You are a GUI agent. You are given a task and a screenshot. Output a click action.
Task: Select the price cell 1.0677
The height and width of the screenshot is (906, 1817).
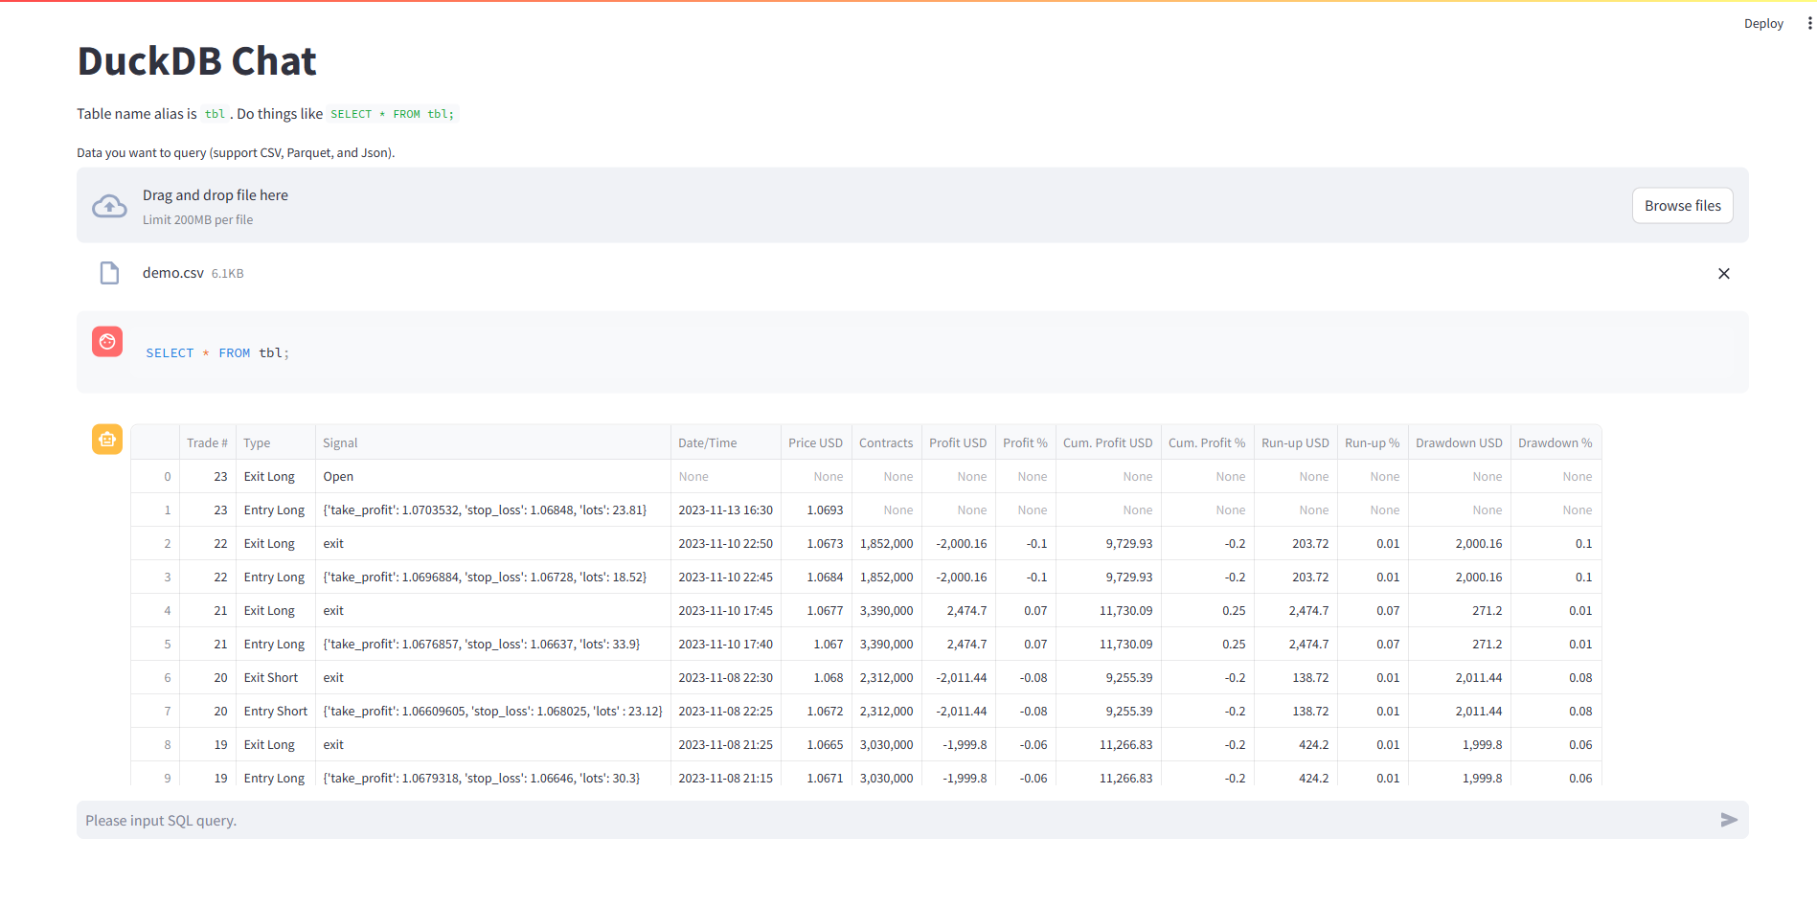815,610
